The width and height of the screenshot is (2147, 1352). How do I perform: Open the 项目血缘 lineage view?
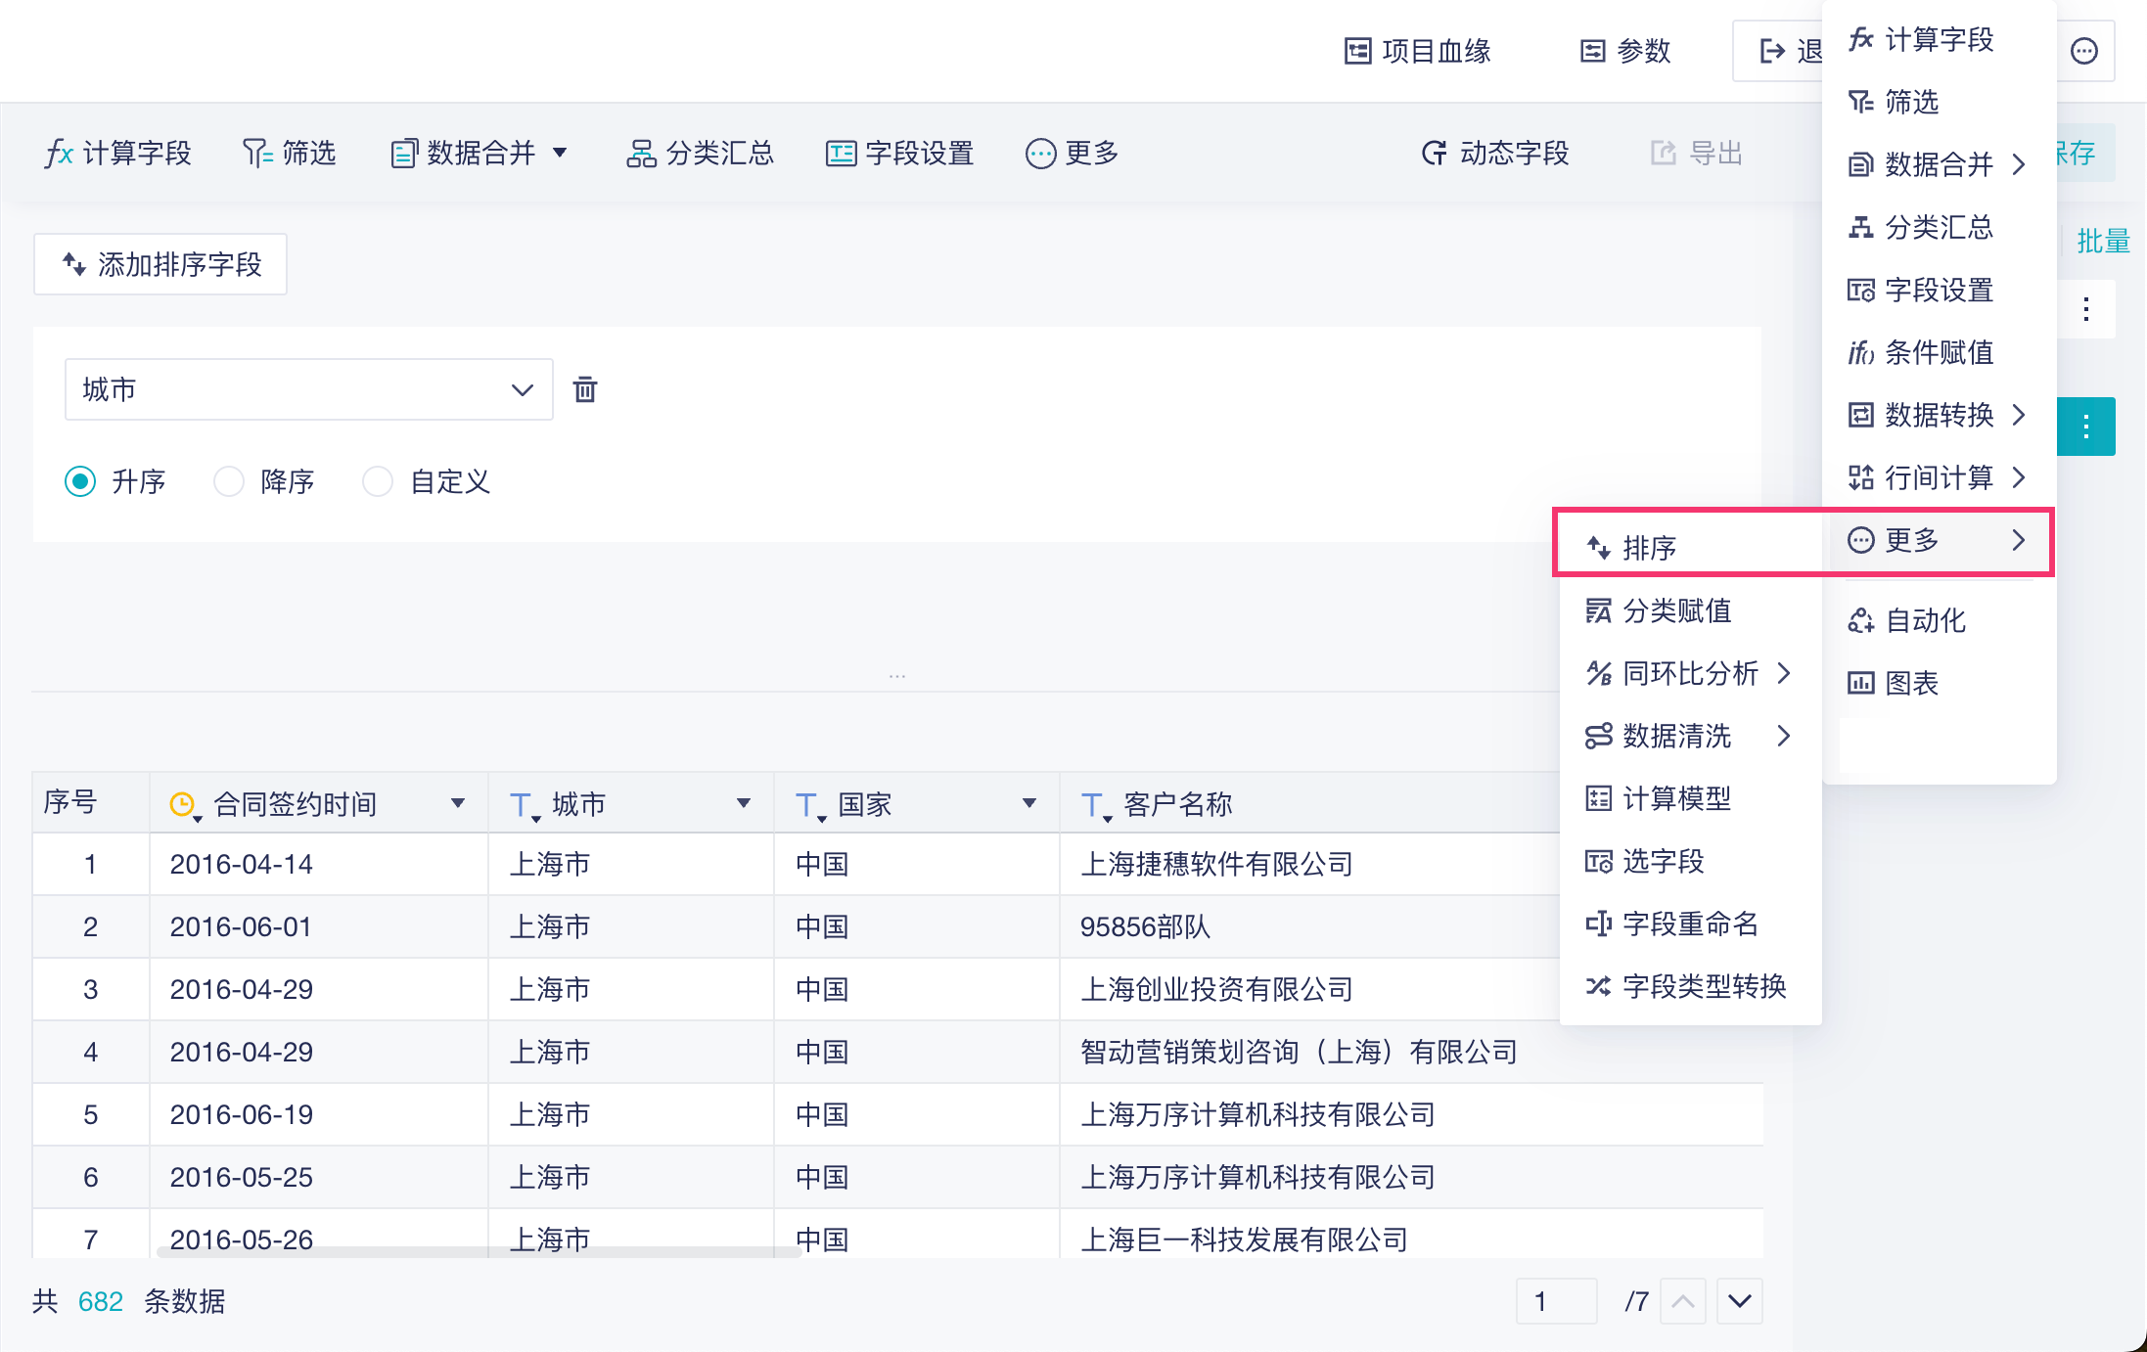pos(1418,51)
